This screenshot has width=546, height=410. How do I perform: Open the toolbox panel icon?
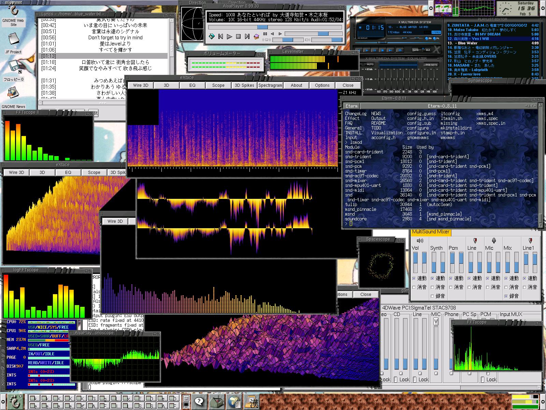pos(217,401)
